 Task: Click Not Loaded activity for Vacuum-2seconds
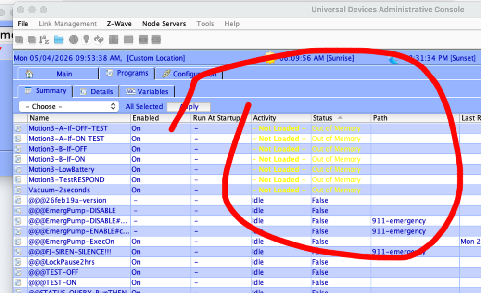tap(279, 190)
